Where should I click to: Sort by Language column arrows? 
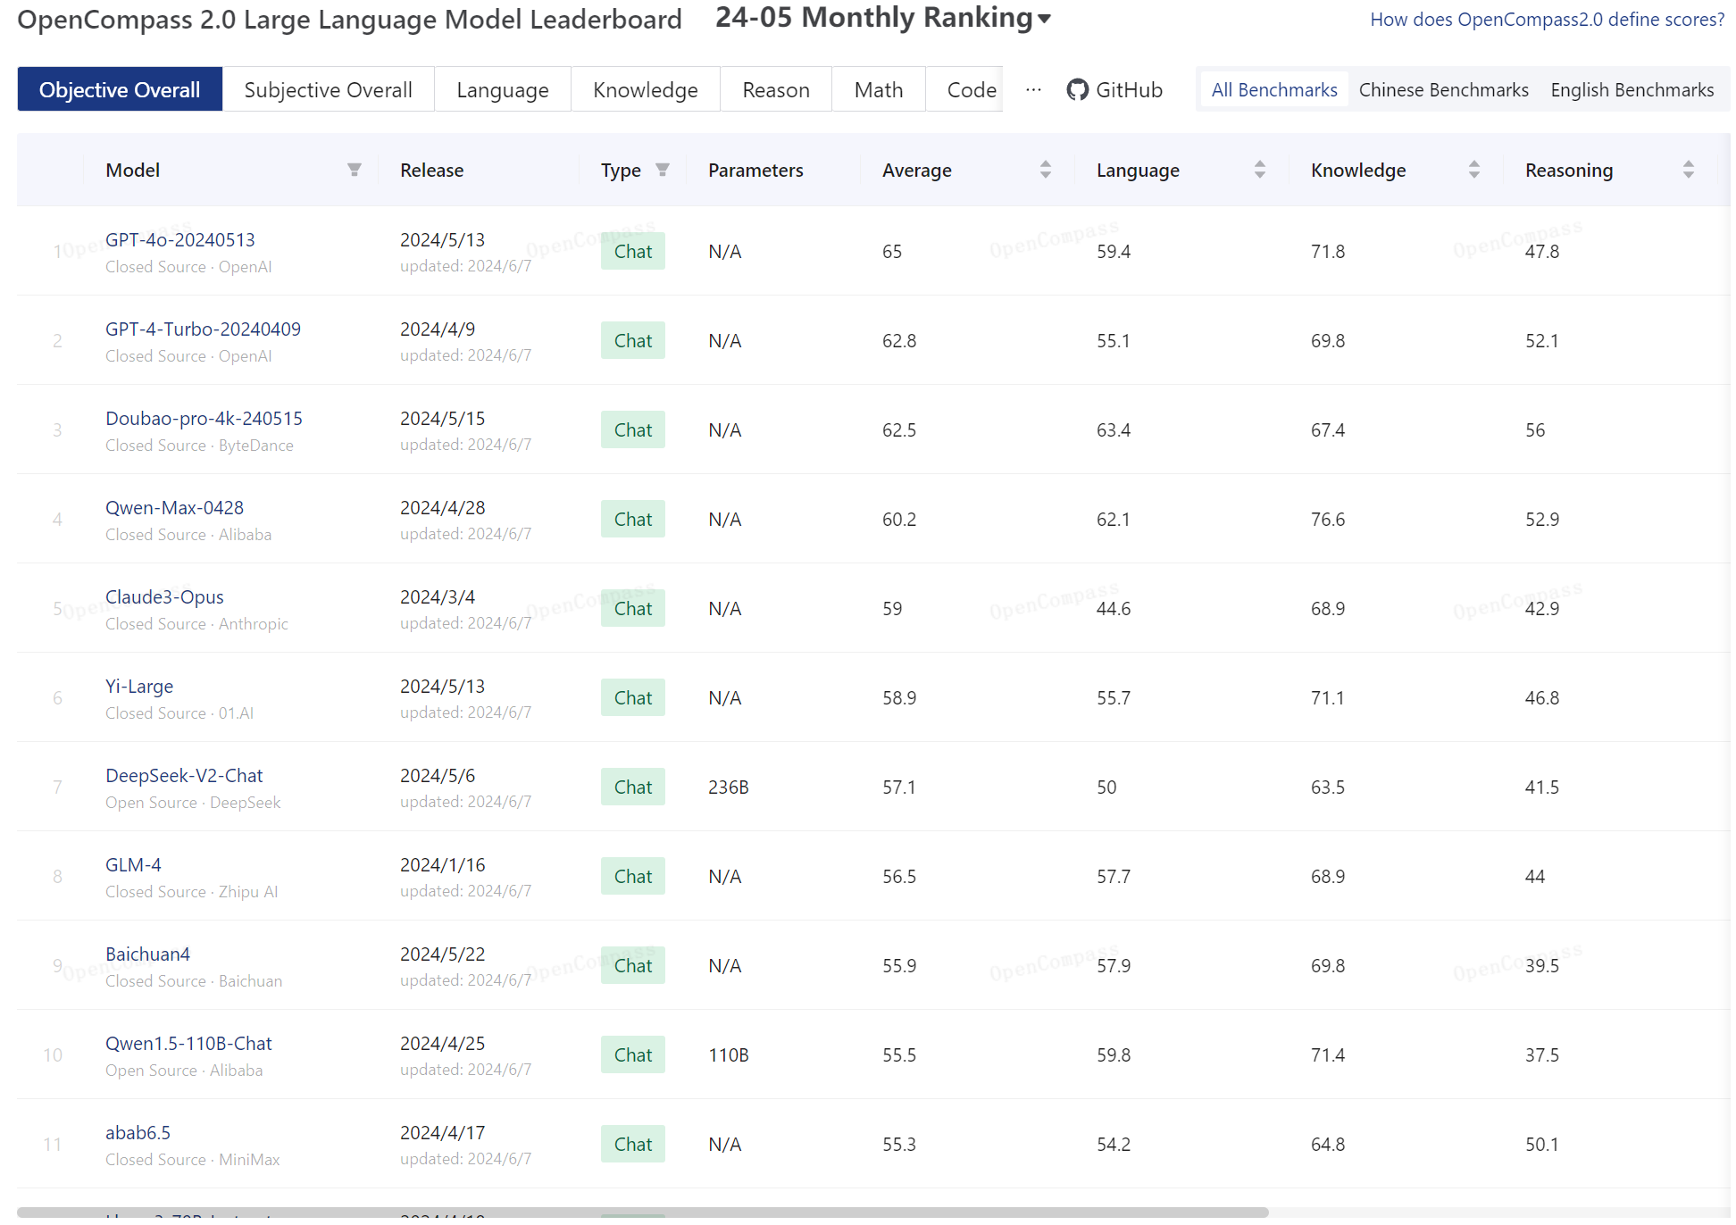pos(1259,170)
